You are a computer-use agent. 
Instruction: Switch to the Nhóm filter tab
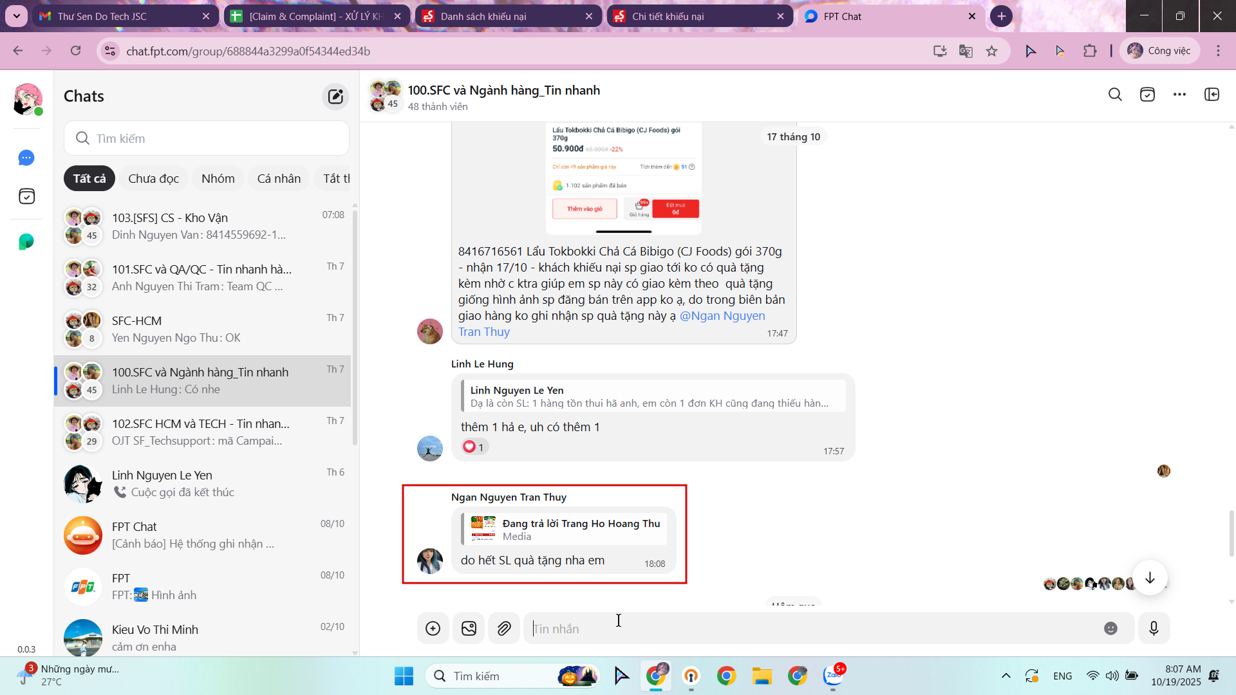218,178
